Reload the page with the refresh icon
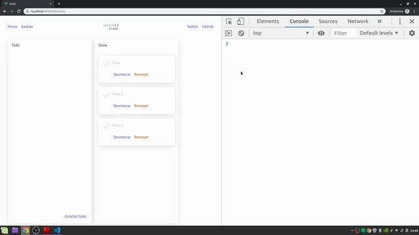The width and height of the screenshot is (419, 235). click(19, 11)
